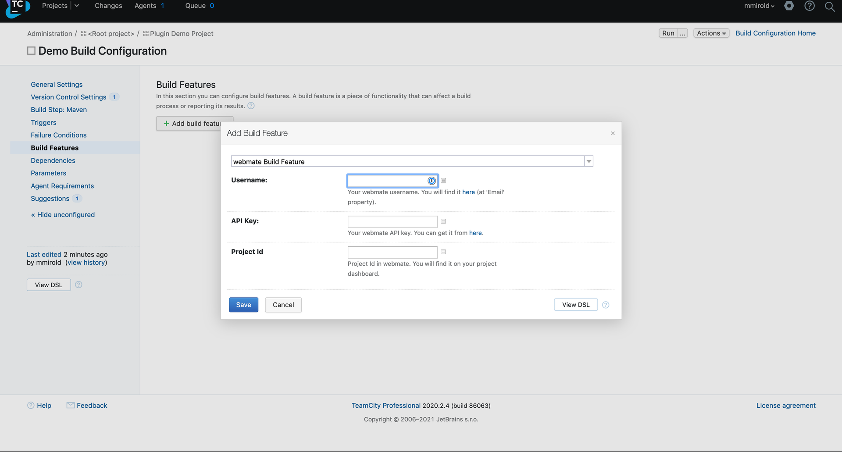Screen dimensions: 842x452
Task: Open Triggers settings
Action: pyautogui.click(x=43, y=123)
